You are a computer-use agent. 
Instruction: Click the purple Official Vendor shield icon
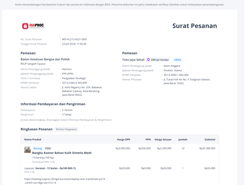(x=148, y=60)
